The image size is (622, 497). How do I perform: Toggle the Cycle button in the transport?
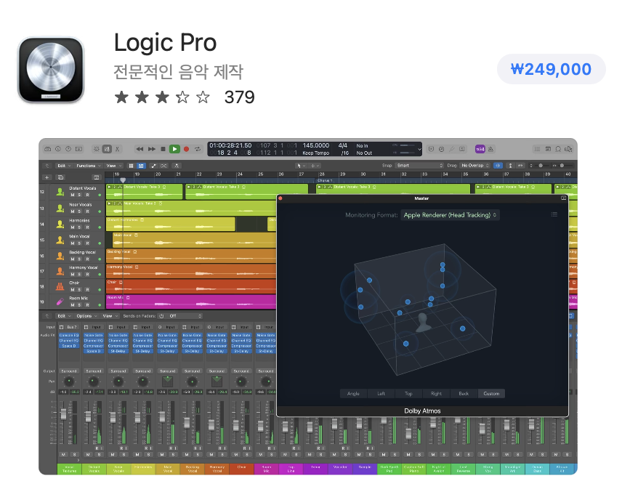point(198,149)
